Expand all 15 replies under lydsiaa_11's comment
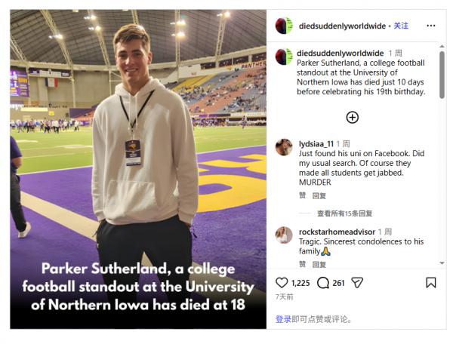 [x=344, y=213]
